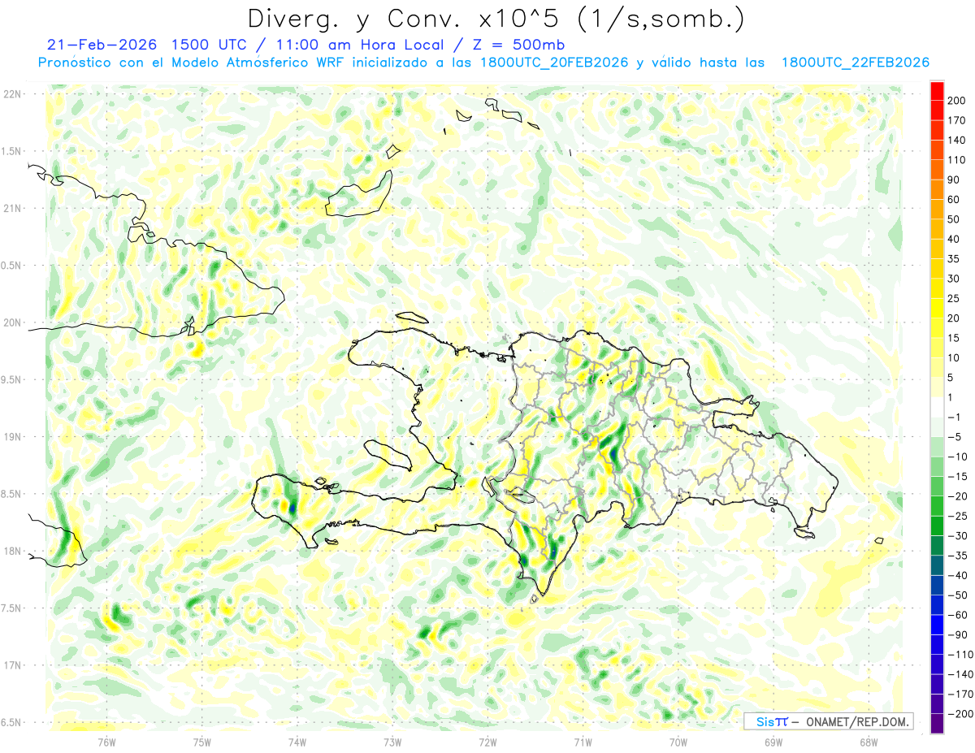Click the "-170" color bar label
This screenshot has height=753, width=975.
coord(960,694)
